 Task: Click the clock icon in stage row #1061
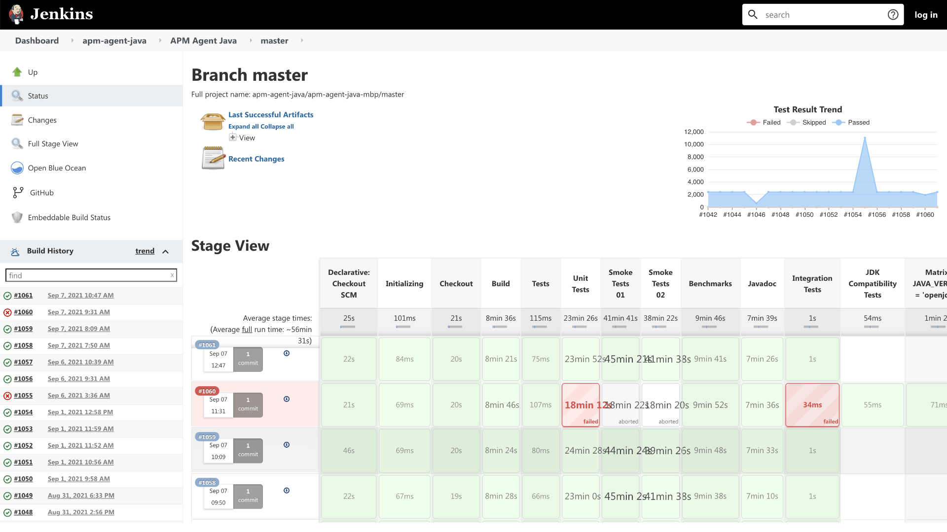(287, 353)
